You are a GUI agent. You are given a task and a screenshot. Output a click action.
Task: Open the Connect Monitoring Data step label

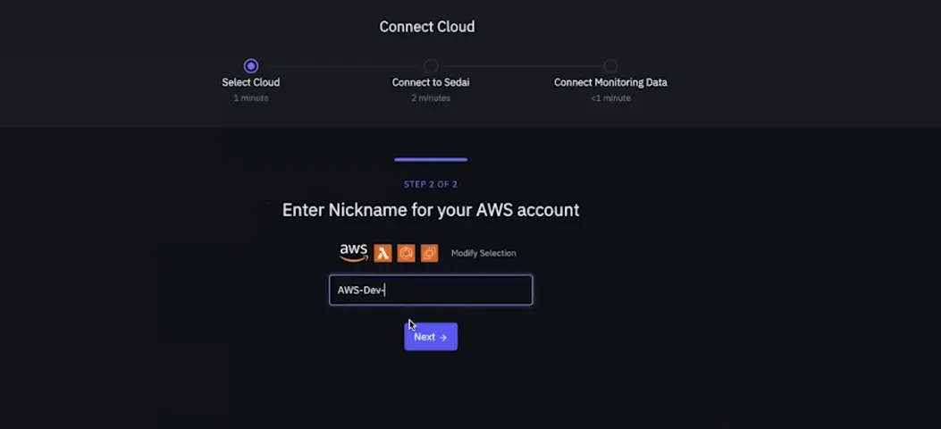click(610, 82)
